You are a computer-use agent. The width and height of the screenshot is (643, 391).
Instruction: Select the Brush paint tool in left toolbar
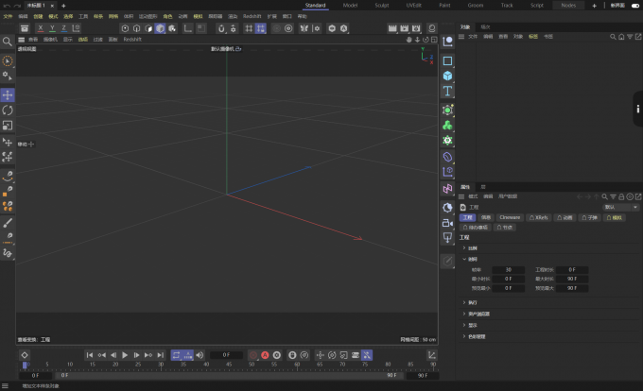point(8,223)
